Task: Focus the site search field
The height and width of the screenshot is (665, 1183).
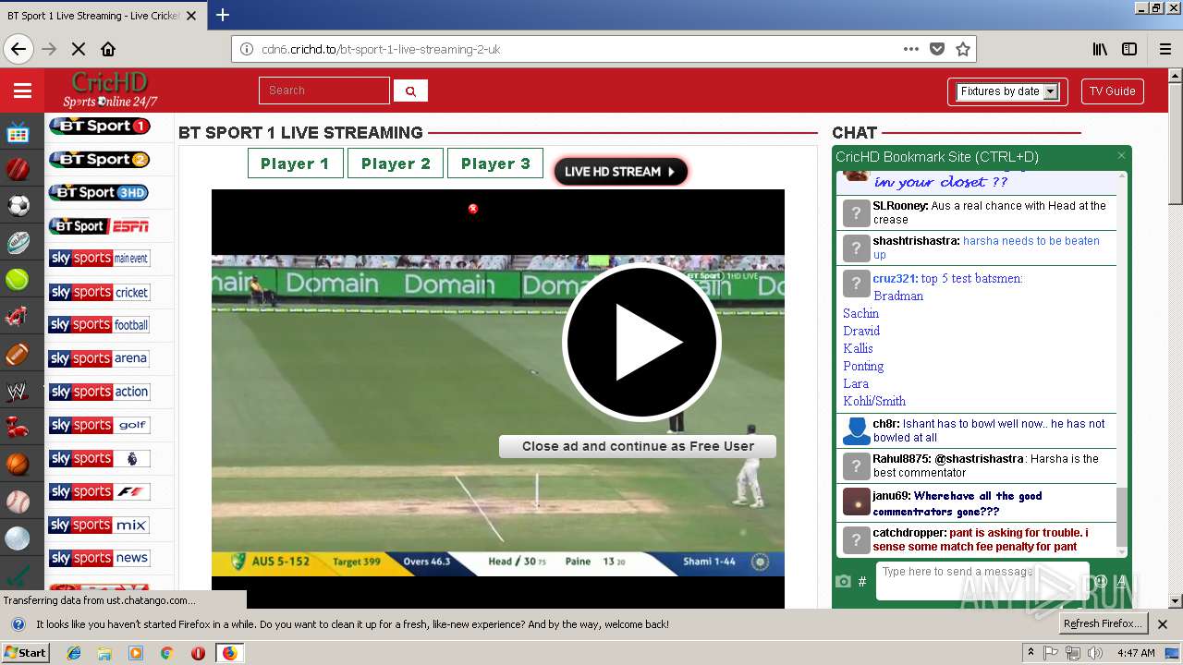Action: click(x=324, y=91)
